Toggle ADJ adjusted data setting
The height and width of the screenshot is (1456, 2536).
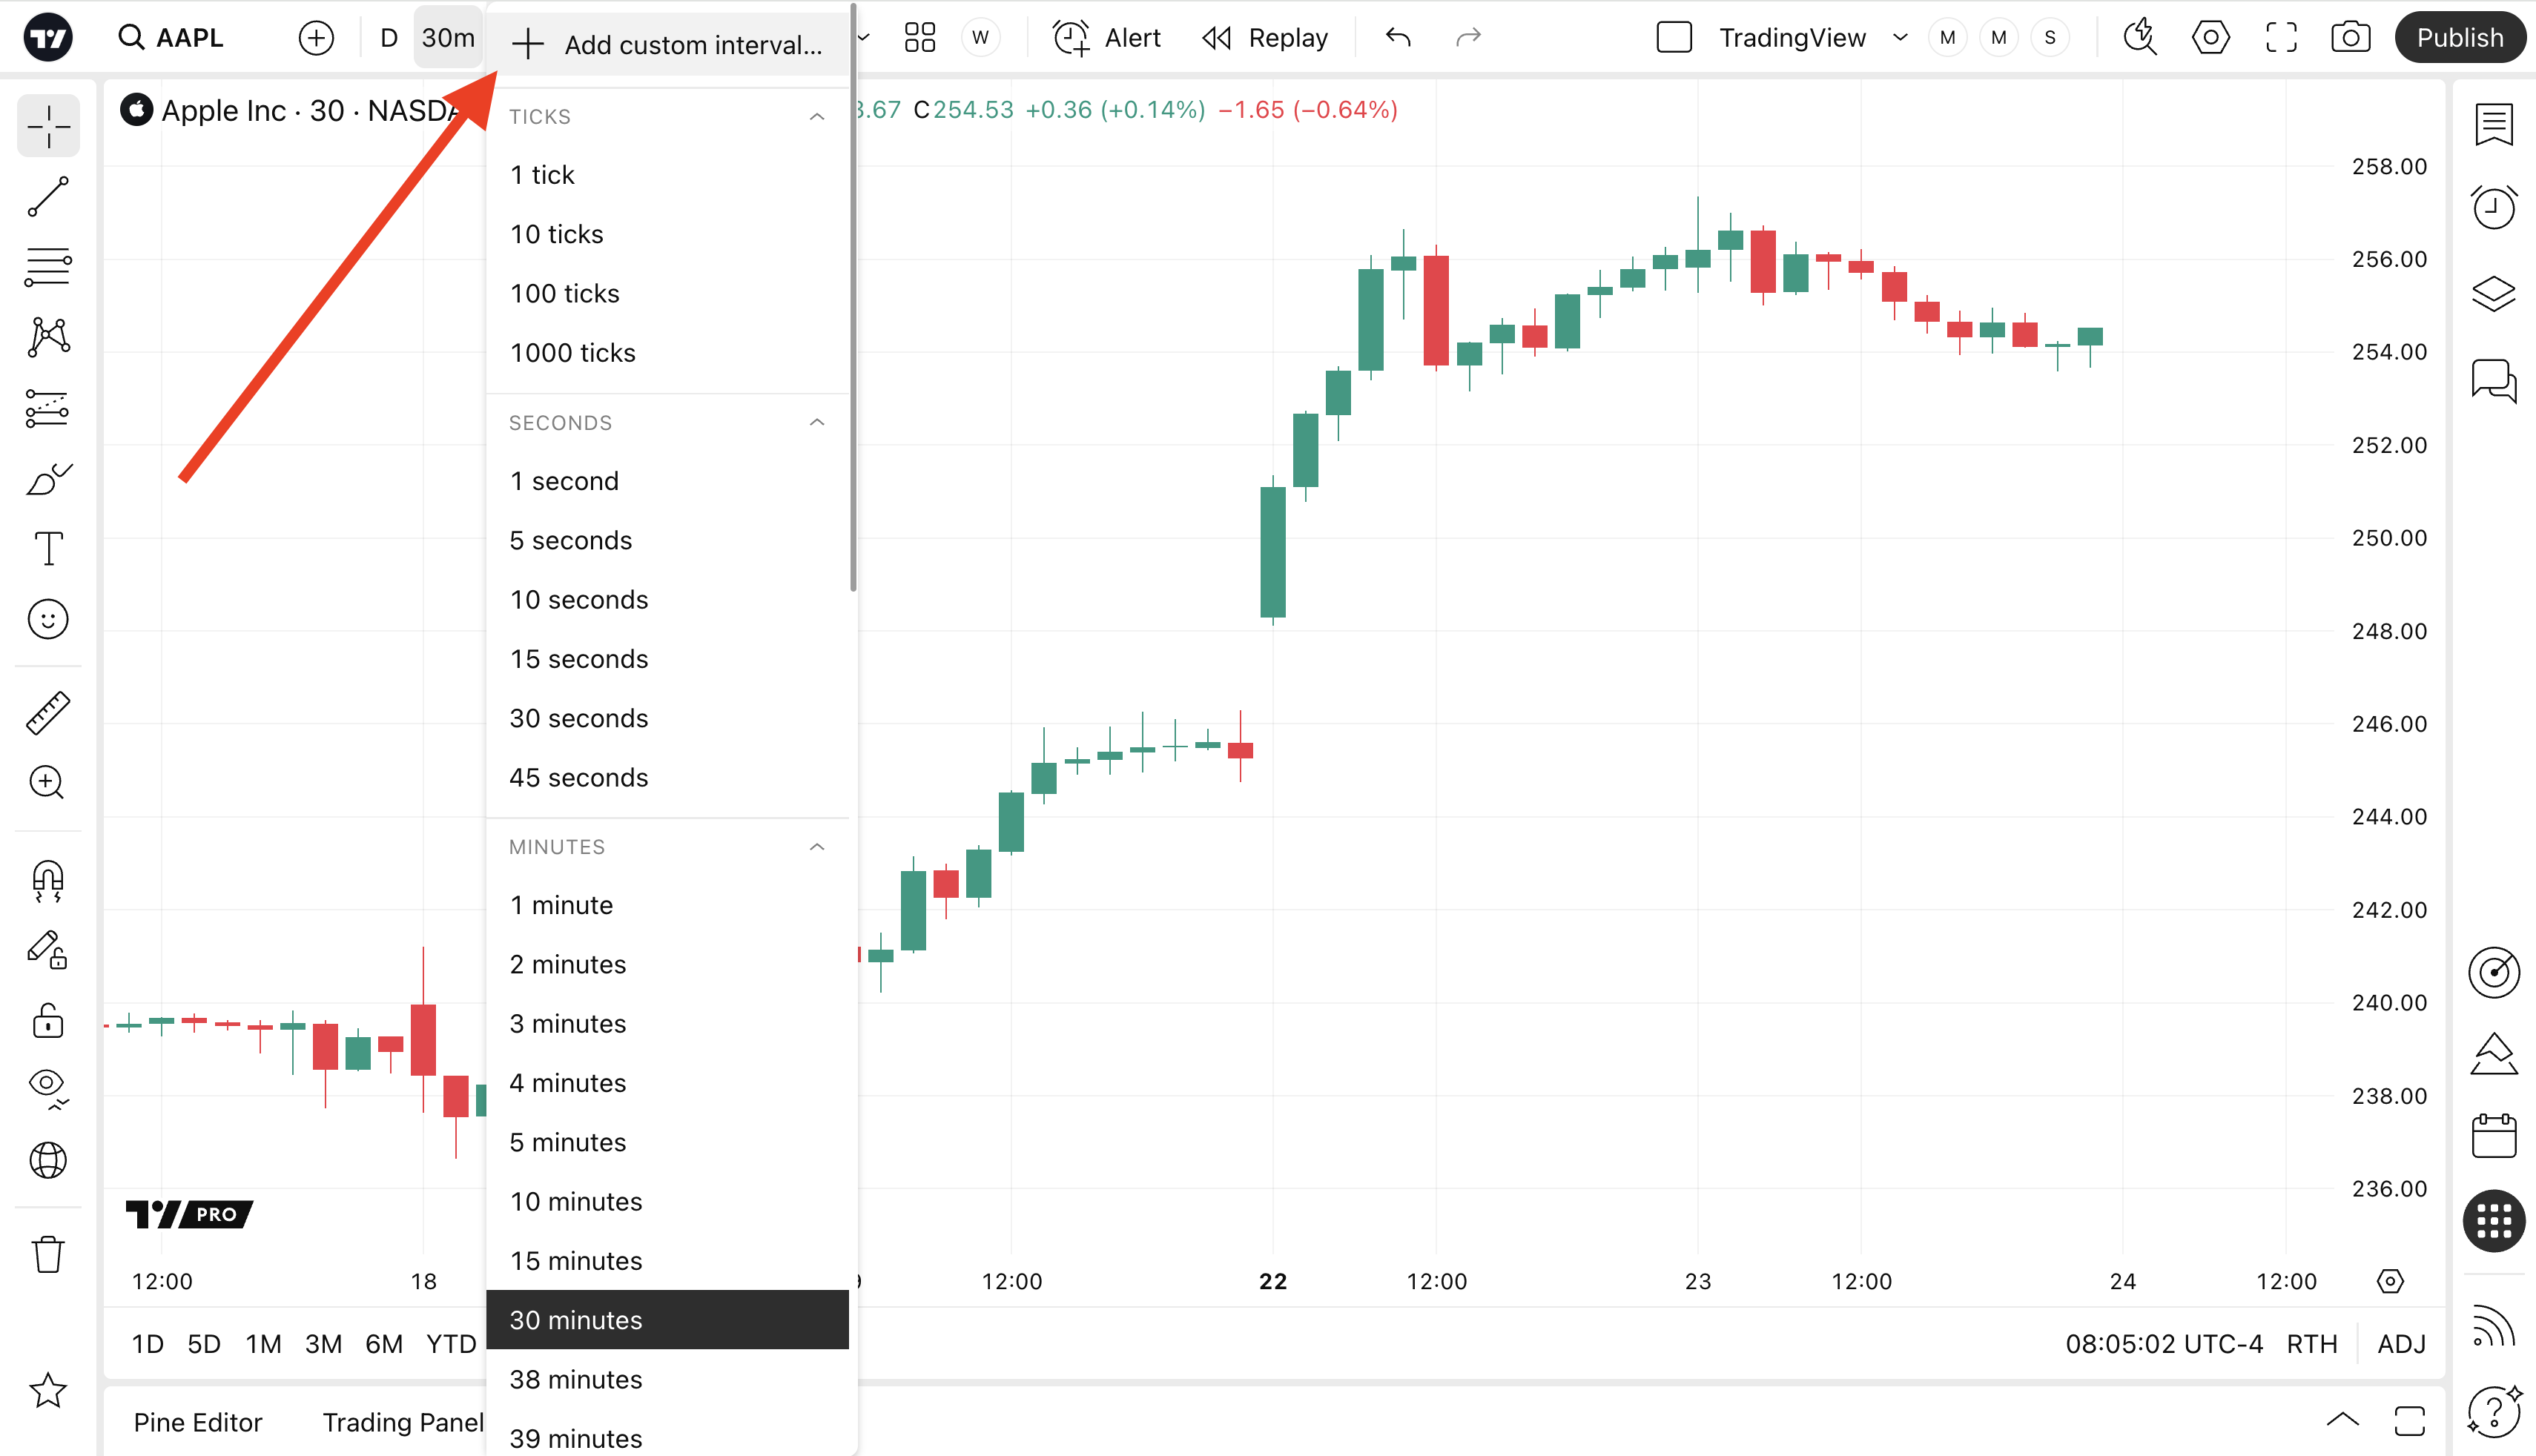pyautogui.click(x=2402, y=1344)
